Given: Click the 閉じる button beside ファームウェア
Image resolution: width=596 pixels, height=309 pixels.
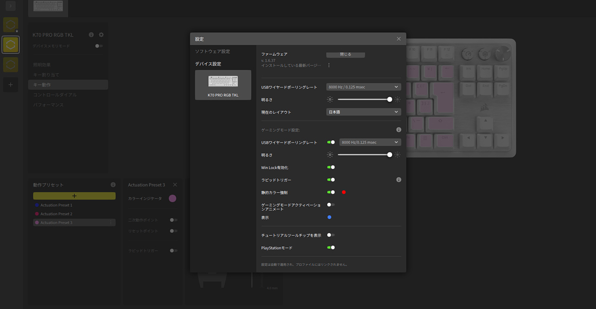Looking at the screenshot, I should click(345, 54).
